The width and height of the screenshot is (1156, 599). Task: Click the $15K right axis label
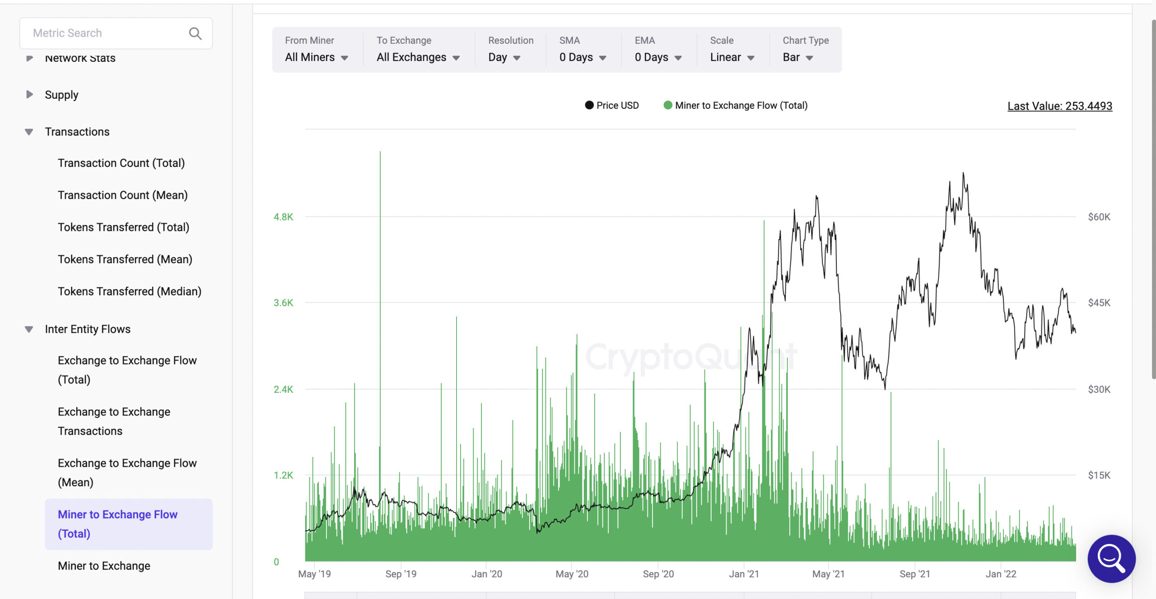[1099, 475]
